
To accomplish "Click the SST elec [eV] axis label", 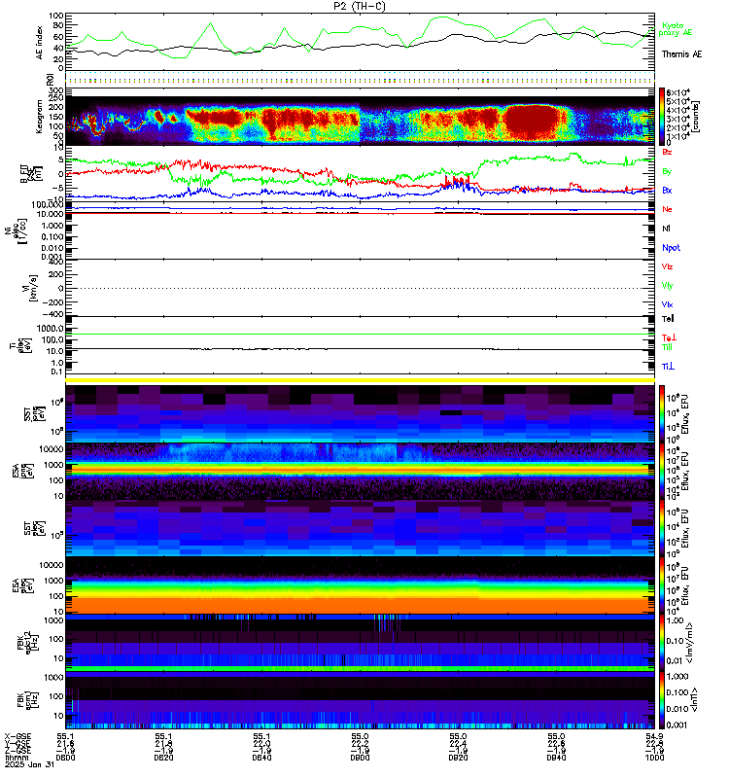I will (34, 528).
